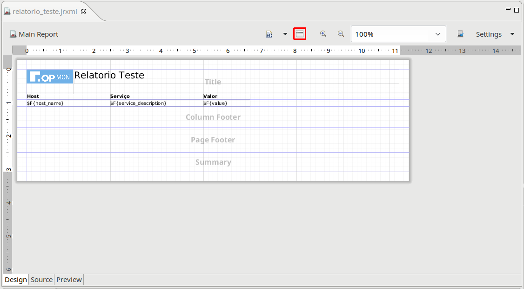The width and height of the screenshot is (524, 289).
Task: Open the 100% zoom level combo box
Action: click(x=398, y=34)
